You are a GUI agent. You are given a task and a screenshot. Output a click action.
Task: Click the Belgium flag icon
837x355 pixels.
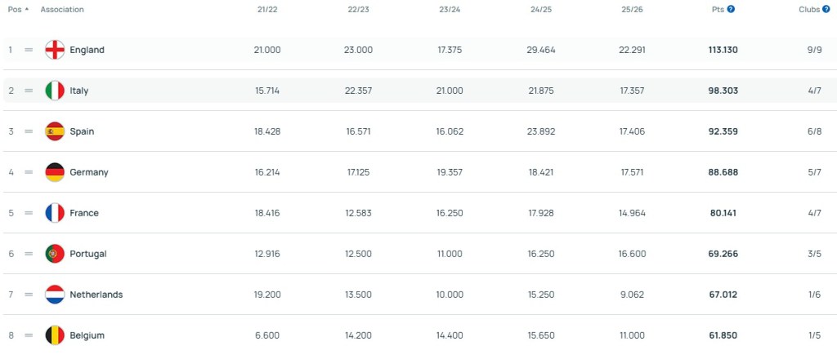55,335
